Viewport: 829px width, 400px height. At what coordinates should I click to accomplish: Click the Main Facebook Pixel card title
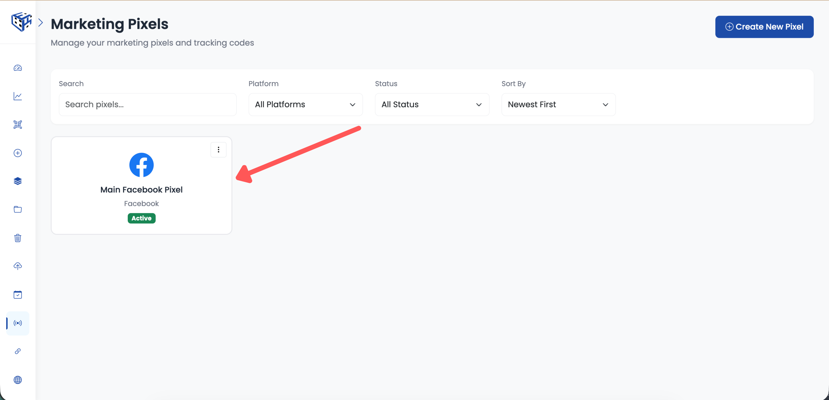tap(141, 190)
